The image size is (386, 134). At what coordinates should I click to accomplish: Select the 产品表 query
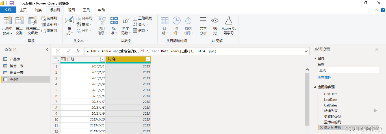coord(25,59)
